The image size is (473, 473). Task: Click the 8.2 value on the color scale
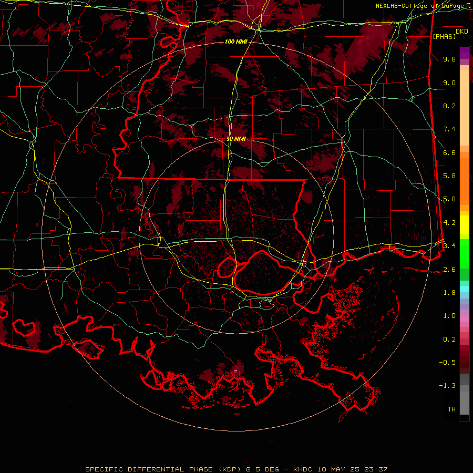click(x=449, y=106)
